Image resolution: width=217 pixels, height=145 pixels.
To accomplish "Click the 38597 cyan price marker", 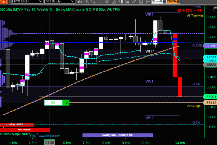I will point(210,57).
